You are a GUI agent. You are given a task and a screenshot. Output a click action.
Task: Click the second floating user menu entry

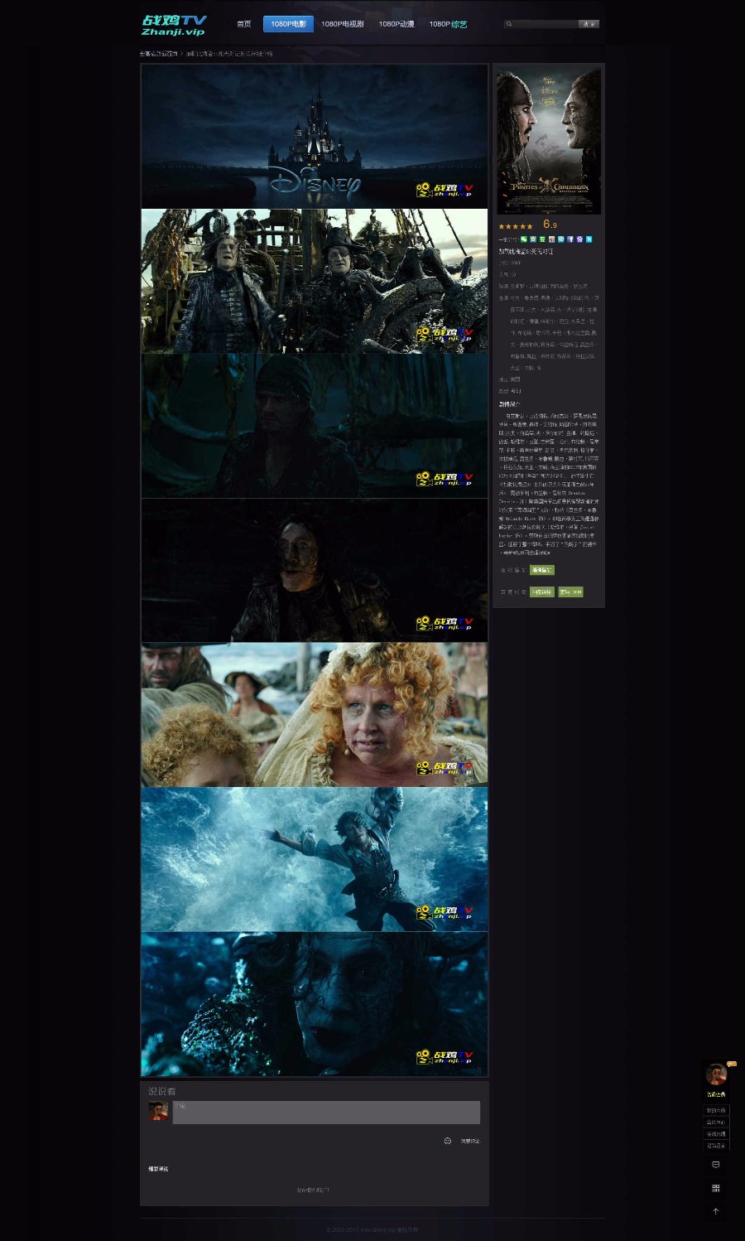[716, 1122]
